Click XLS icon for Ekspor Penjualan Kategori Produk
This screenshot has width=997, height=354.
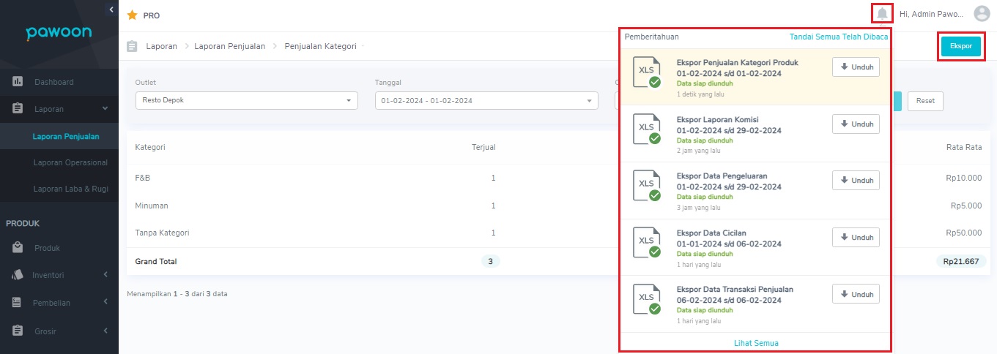[x=647, y=72]
